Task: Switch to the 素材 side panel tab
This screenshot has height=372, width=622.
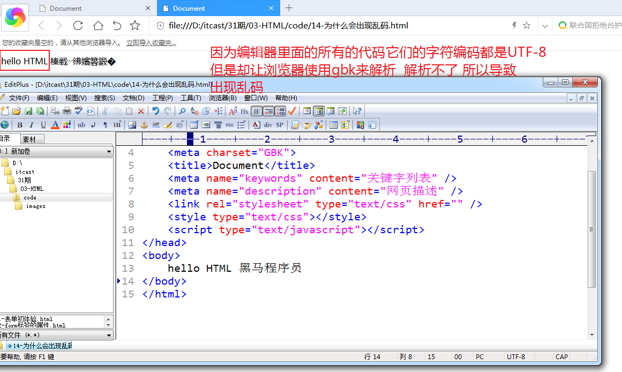Action: (32, 139)
